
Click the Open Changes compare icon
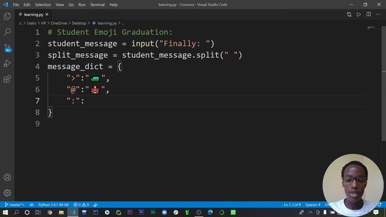349,14
